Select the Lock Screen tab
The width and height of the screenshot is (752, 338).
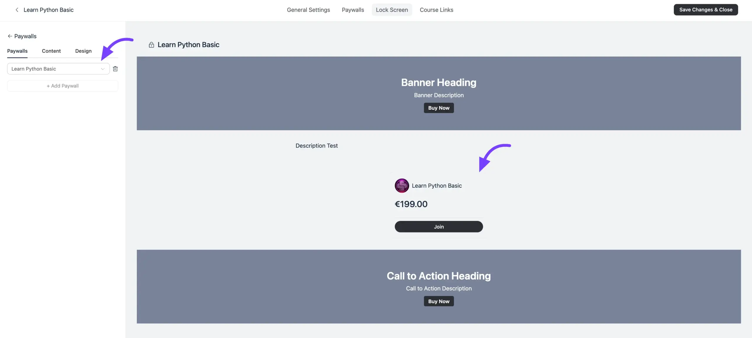point(392,10)
